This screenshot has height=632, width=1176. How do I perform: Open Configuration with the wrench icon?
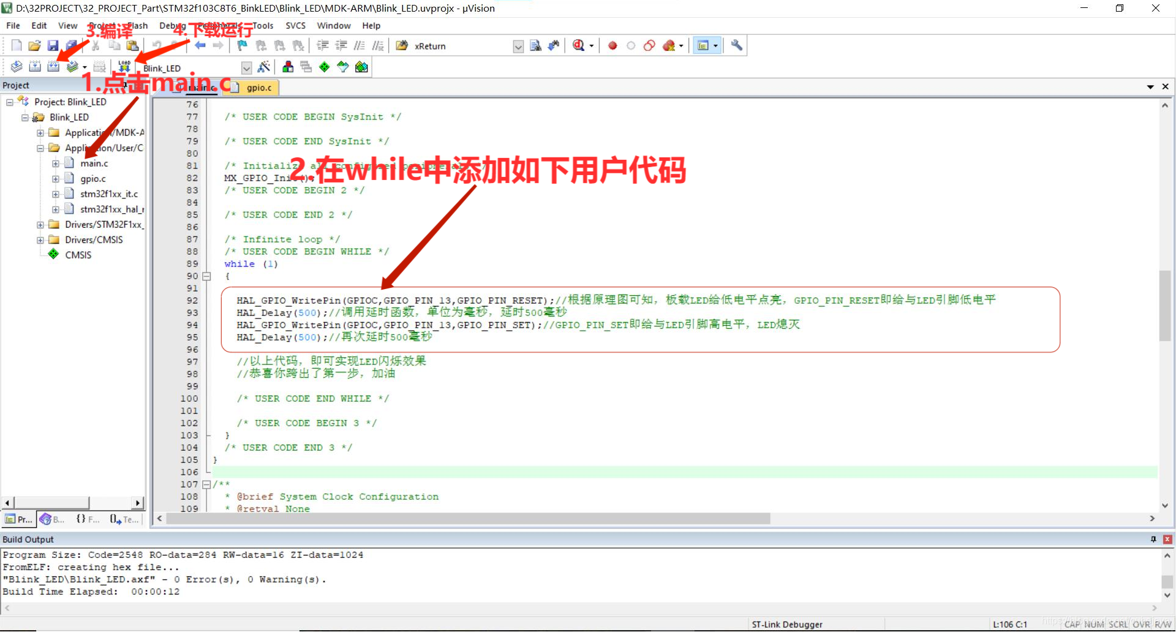pyautogui.click(x=736, y=46)
